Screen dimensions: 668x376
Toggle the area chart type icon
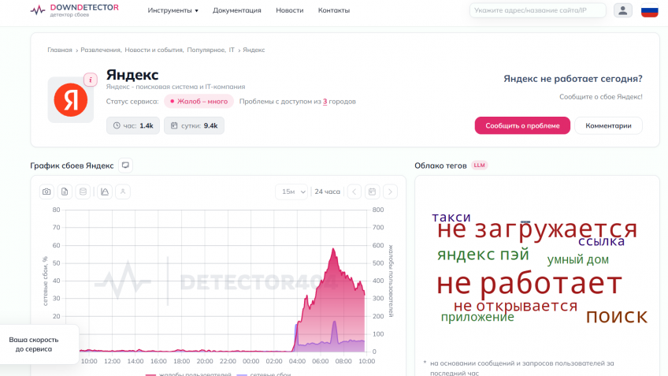(105, 192)
